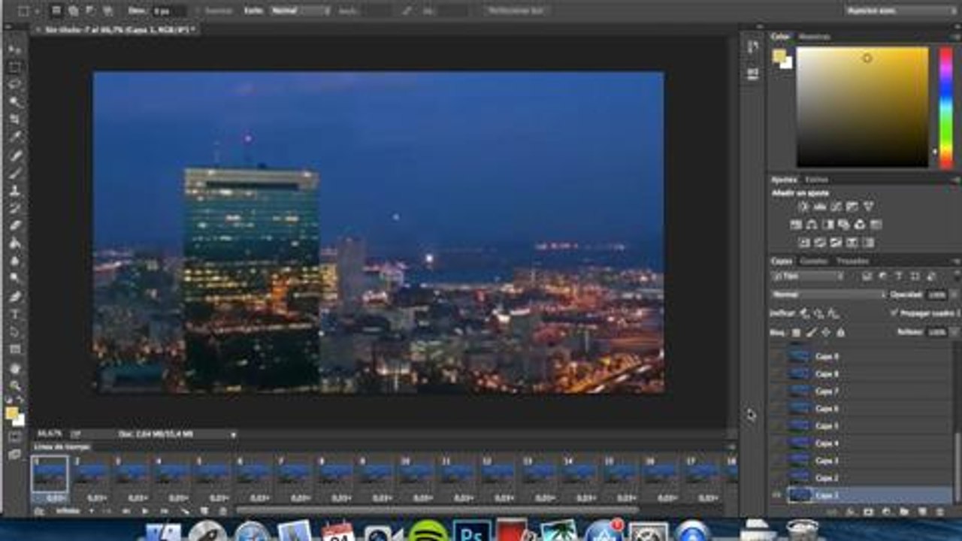Show visibility for Capa 4 layer
This screenshot has height=541, width=962.
click(x=777, y=443)
